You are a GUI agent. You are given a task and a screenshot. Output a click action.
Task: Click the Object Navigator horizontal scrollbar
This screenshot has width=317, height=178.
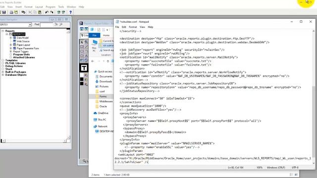(x=34, y=141)
